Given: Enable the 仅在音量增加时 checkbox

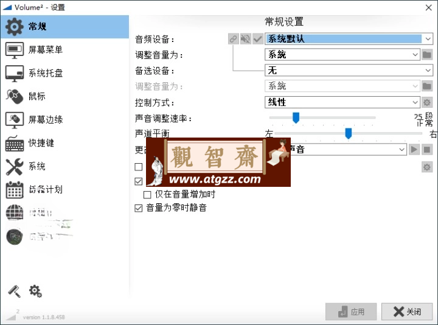Looking at the screenshot, I should (147, 195).
